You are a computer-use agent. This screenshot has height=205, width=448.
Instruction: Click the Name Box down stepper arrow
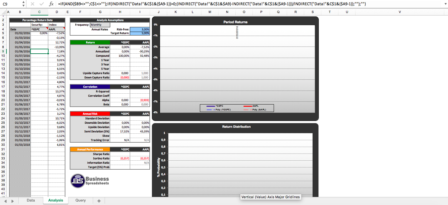tap(23, 5)
